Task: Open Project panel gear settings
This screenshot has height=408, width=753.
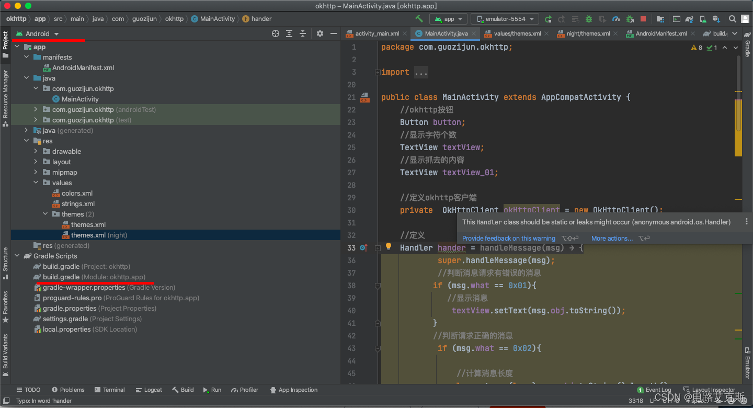Action: 320,33
